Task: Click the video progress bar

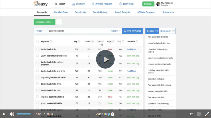Action: click(24, 114)
